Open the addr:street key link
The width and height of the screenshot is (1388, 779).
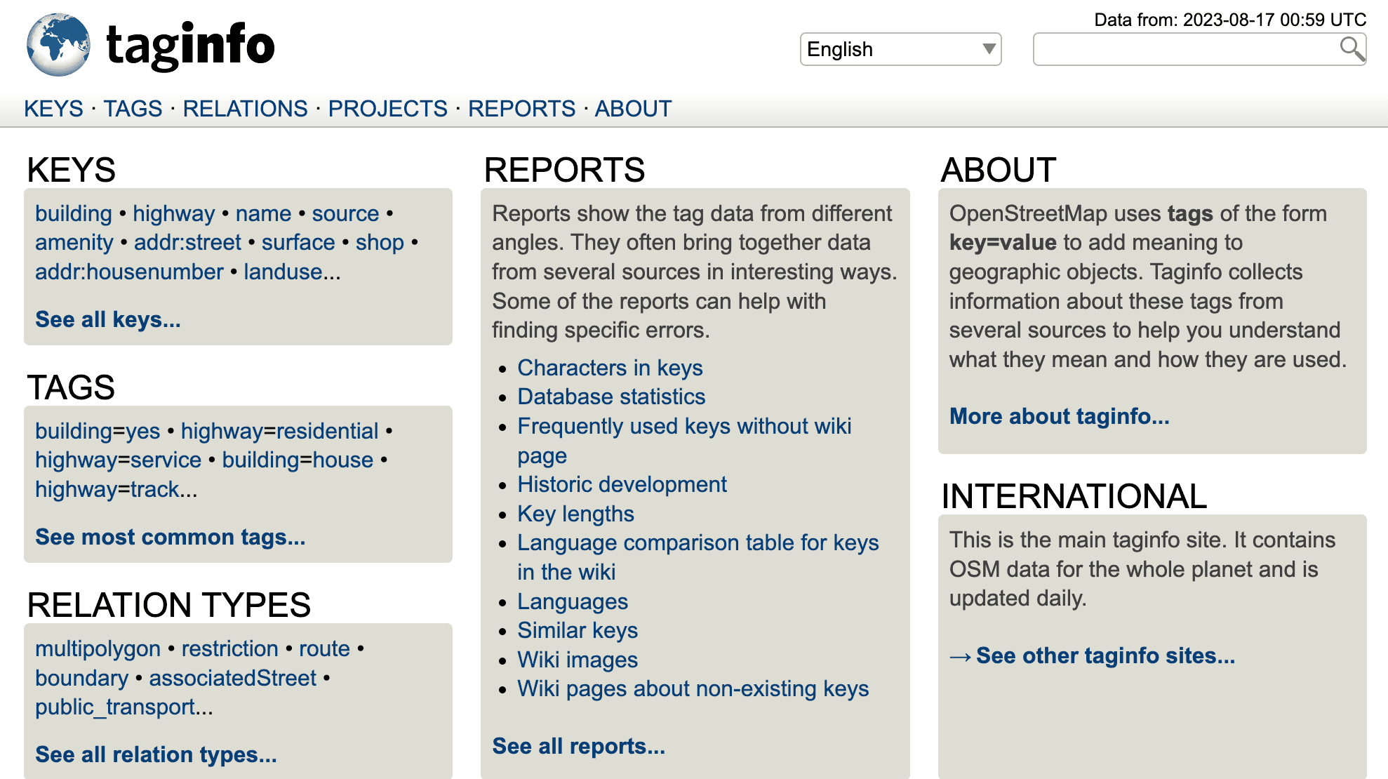[187, 243]
